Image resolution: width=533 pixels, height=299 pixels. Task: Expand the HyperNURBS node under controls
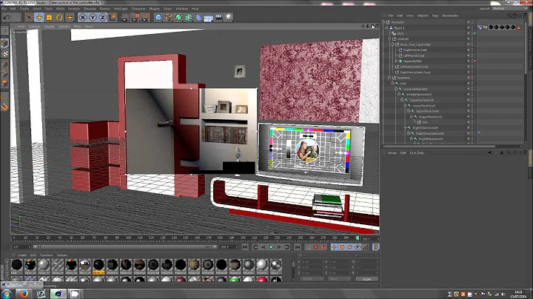(395, 61)
